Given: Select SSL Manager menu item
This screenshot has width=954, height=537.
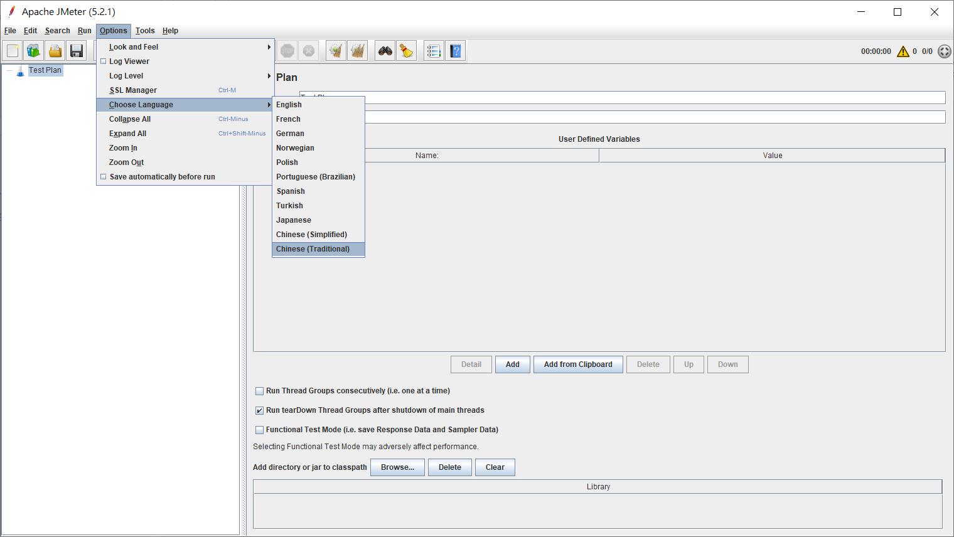Looking at the screenshot, I should click(185, 90).
